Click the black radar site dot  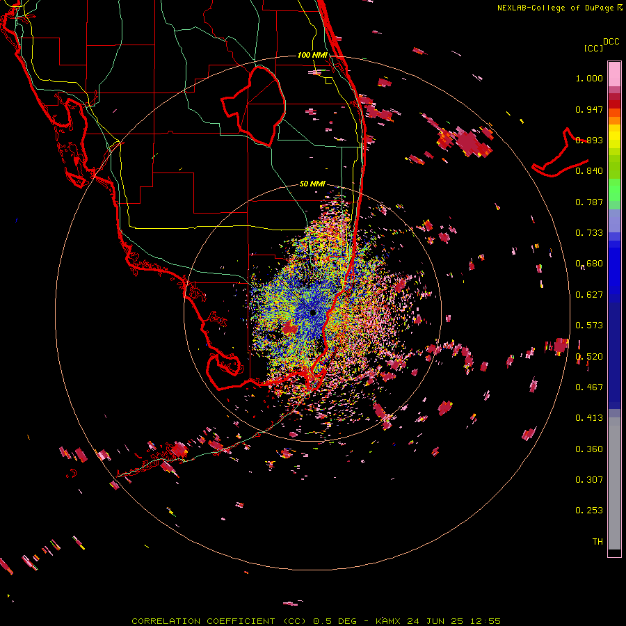pyautogui.click(x=312, y=312)
